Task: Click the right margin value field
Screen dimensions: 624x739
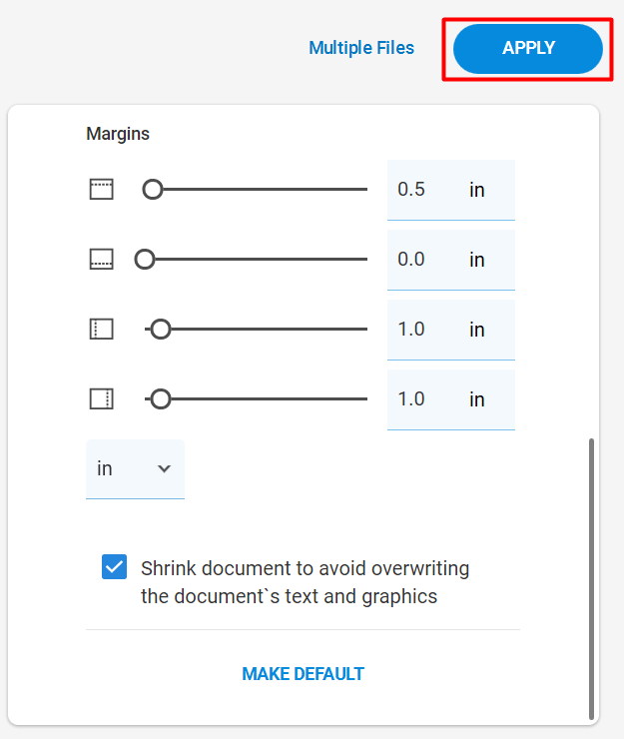Action: pyautogui.click(x=451, y=399)
